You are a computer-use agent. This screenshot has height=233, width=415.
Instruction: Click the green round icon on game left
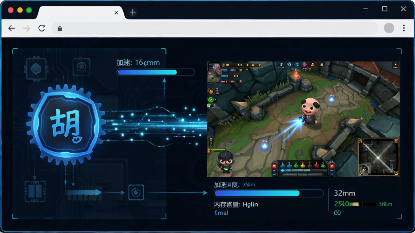pos(211,100)
